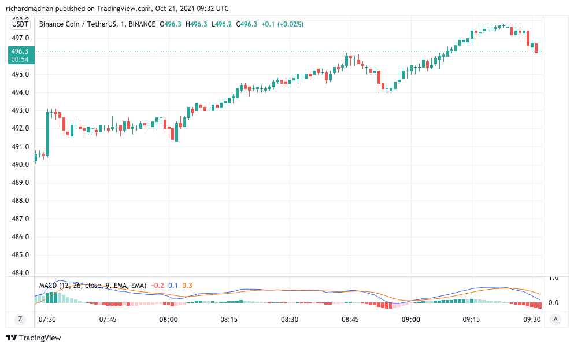The image size is (574, 348).
Task: Click the red -0.2 MACD histogram value
Action: click(x=157, y=286)
